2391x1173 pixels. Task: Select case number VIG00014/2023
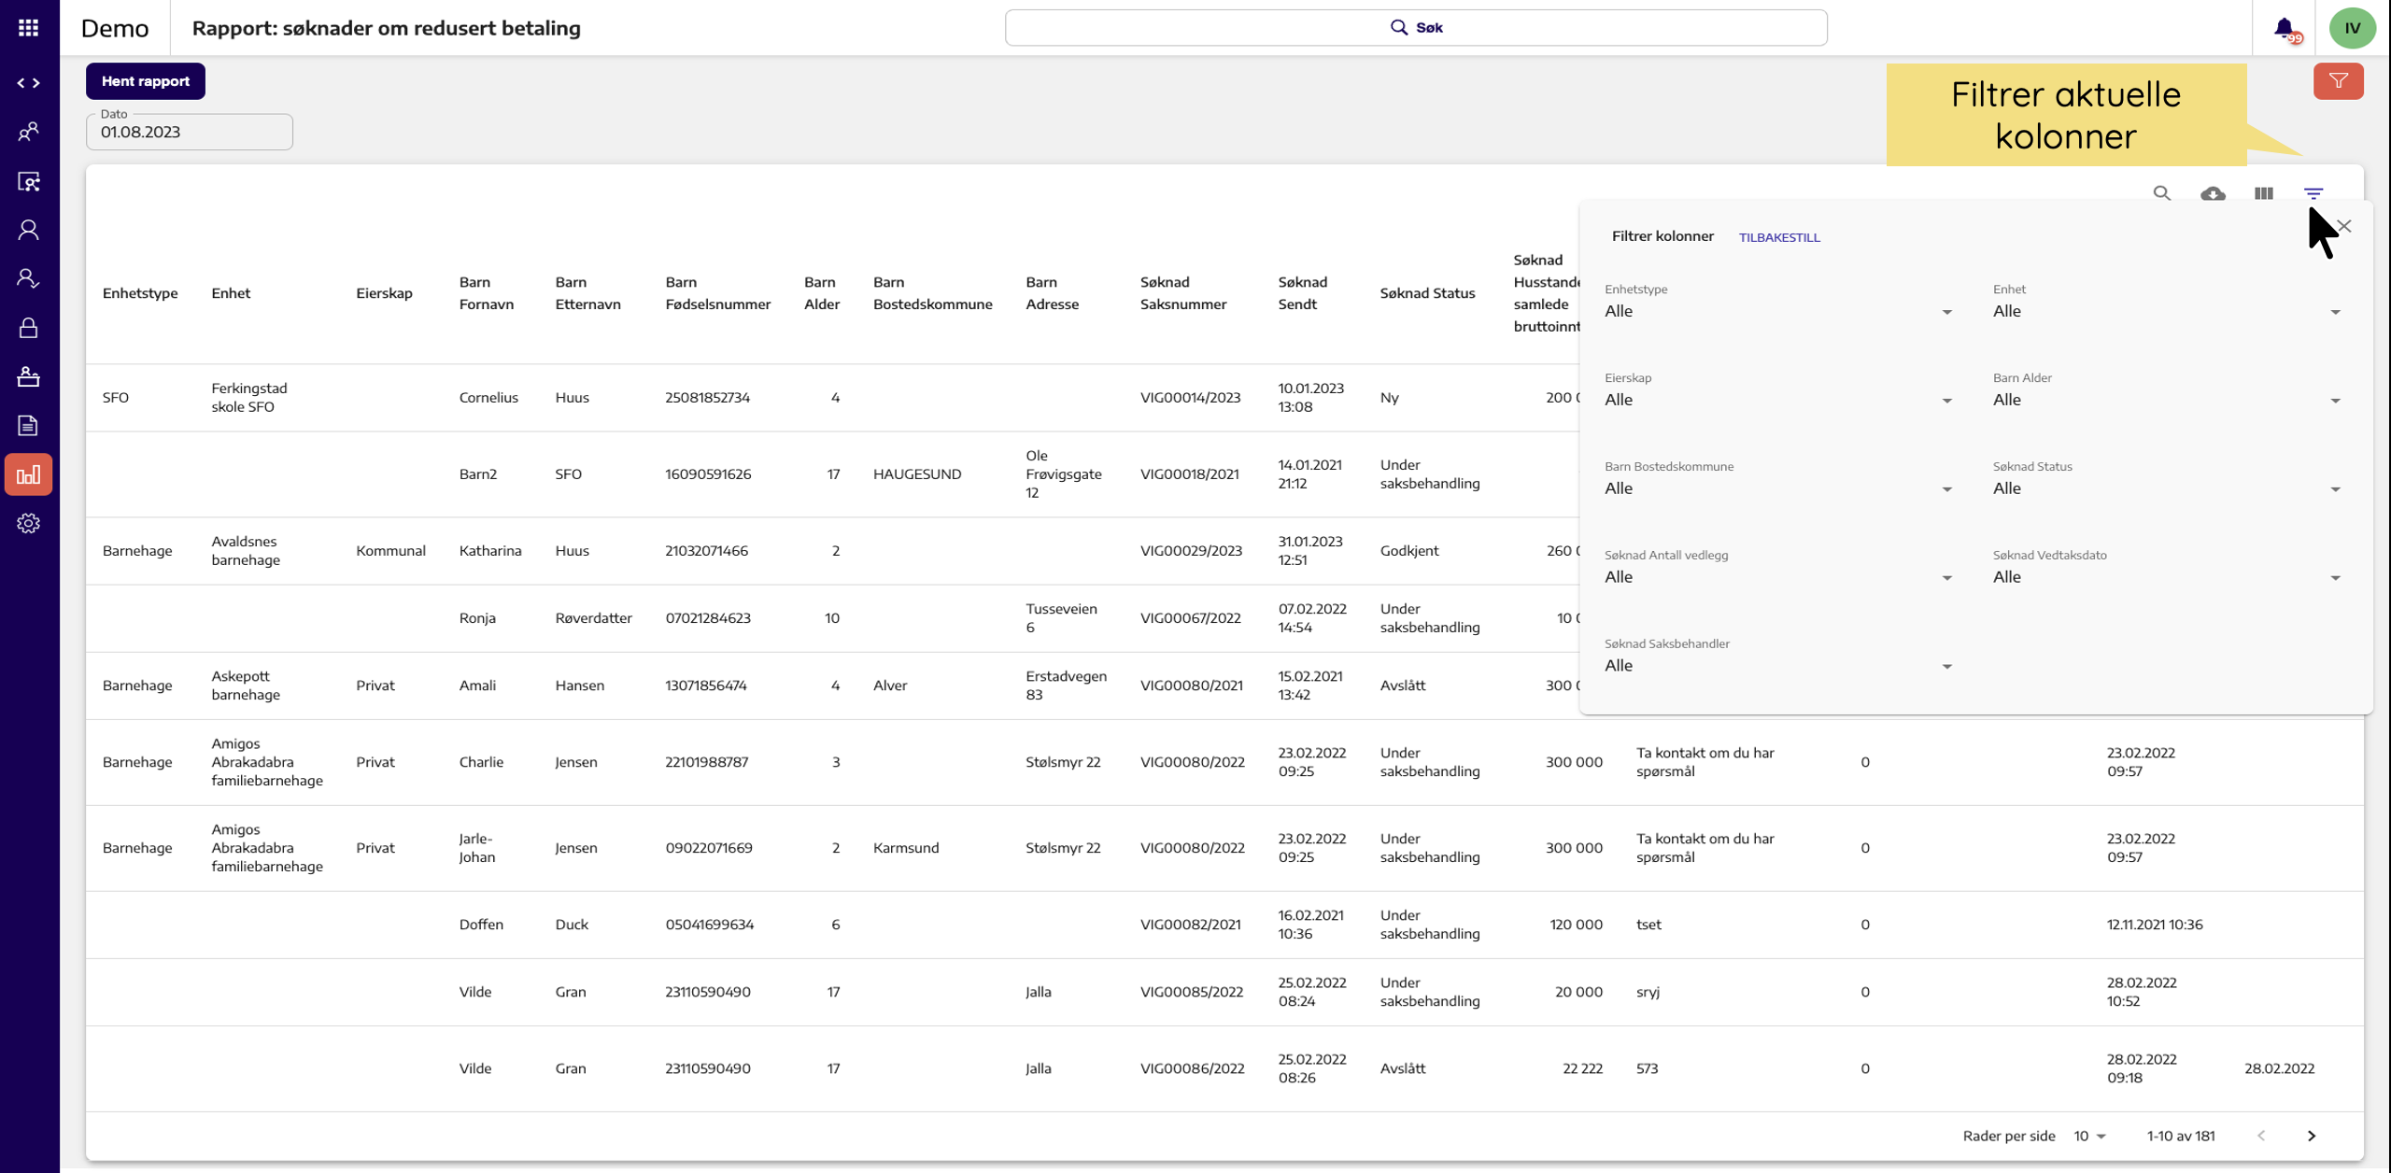[1191, 398]
